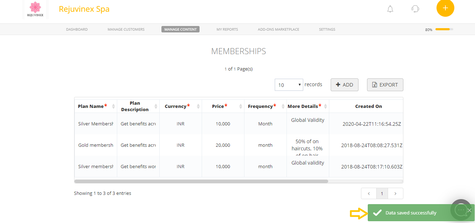Open the notifications bell icon
The width and height of the screenshot is (475, 223).
pyautogui.click(x=390, y=9)
